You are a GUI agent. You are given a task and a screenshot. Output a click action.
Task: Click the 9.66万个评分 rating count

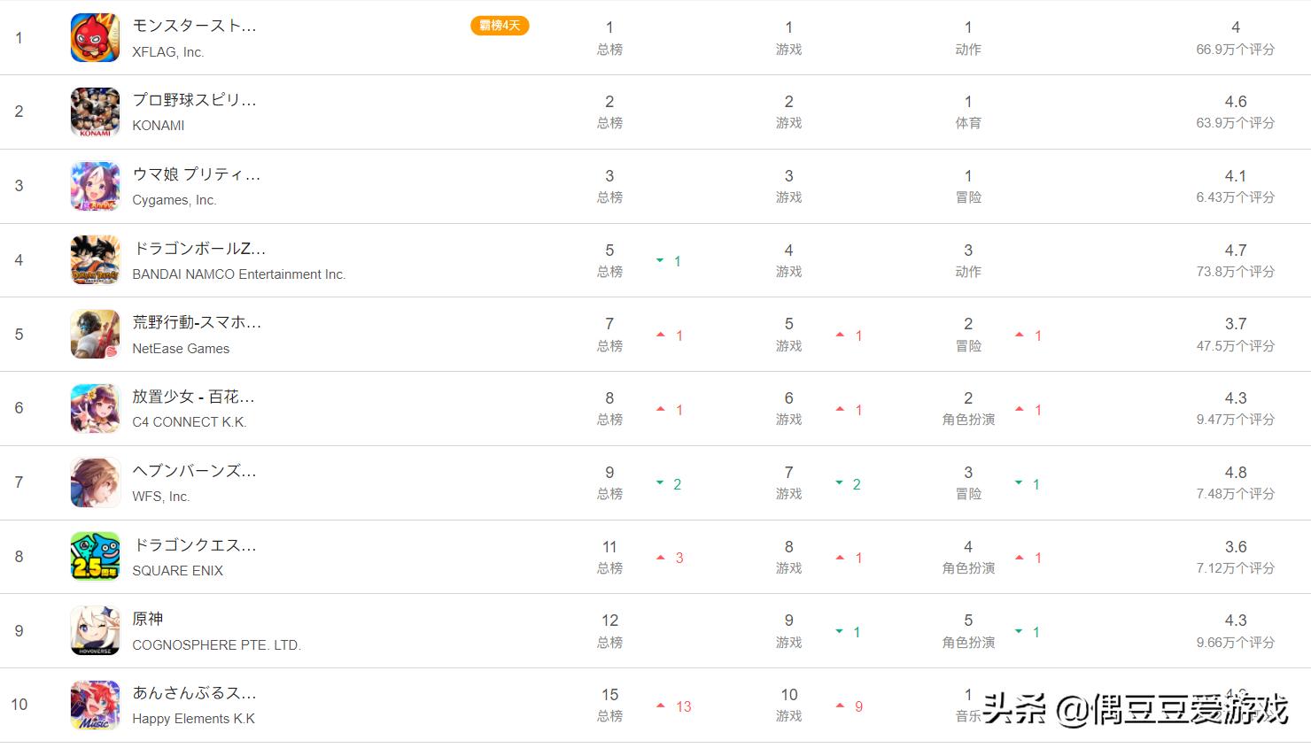1236,643
